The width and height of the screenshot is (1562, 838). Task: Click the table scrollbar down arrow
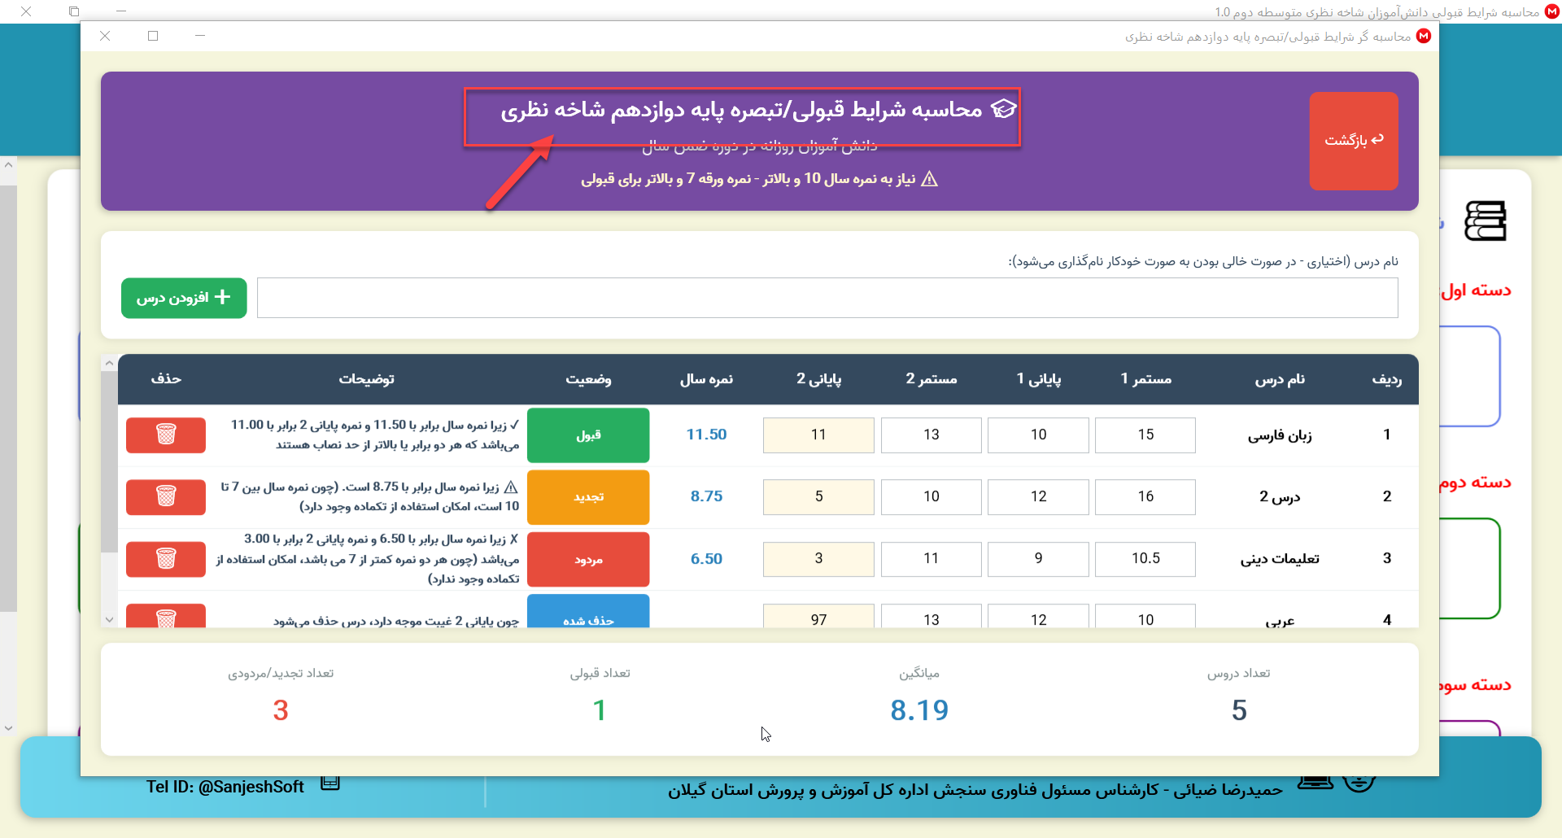pyautogui.click(x=109, y=619)
